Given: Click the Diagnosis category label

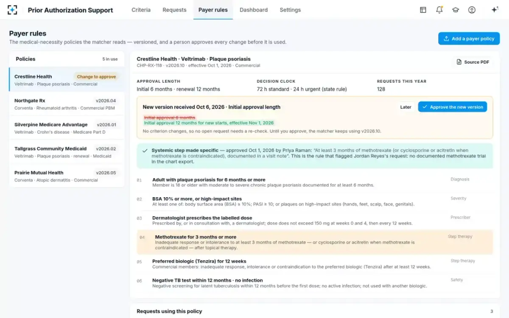Looking at the screenshot, I should 460,179.
